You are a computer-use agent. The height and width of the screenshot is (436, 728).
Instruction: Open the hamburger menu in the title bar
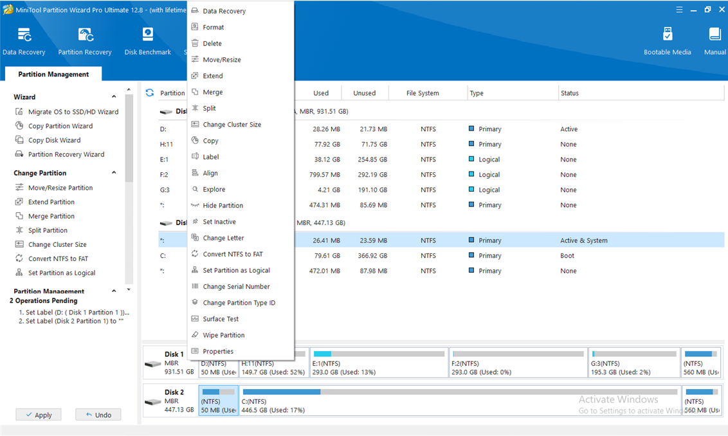click(x=679, y=9)
